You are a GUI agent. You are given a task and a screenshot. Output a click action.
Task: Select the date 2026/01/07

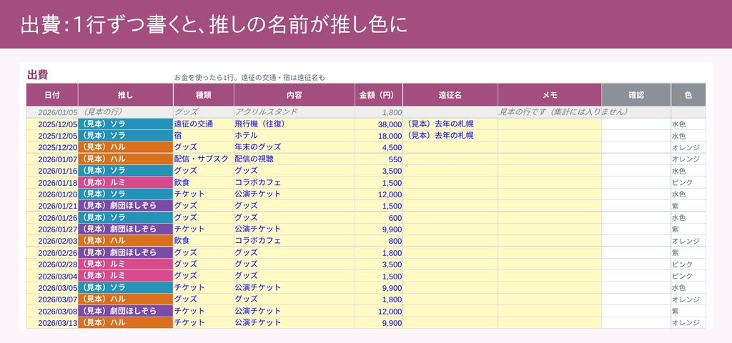point(52,159)
